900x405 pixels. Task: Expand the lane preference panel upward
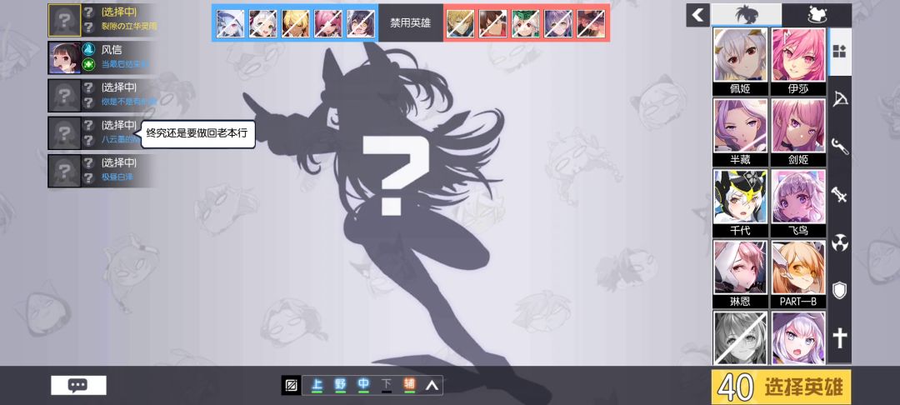pos(432,385)
